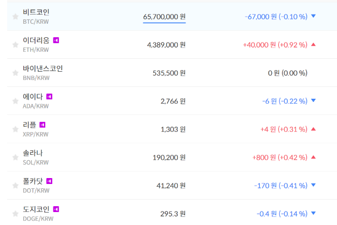
Task: Select the 리플 XRP/KRW row name
Action: tap(30, 125)
